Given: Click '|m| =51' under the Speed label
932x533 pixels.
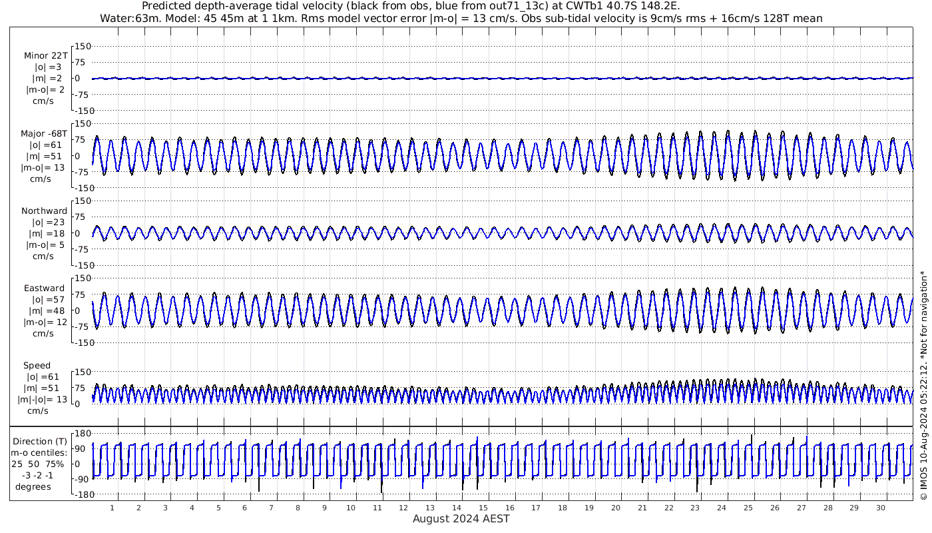Looking at the screenshot, I should coord(42,388).
